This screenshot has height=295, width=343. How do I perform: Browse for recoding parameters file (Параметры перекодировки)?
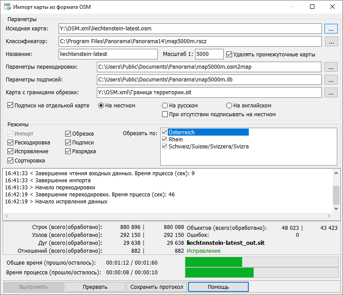pyautogui.click(x=331, y=67)
